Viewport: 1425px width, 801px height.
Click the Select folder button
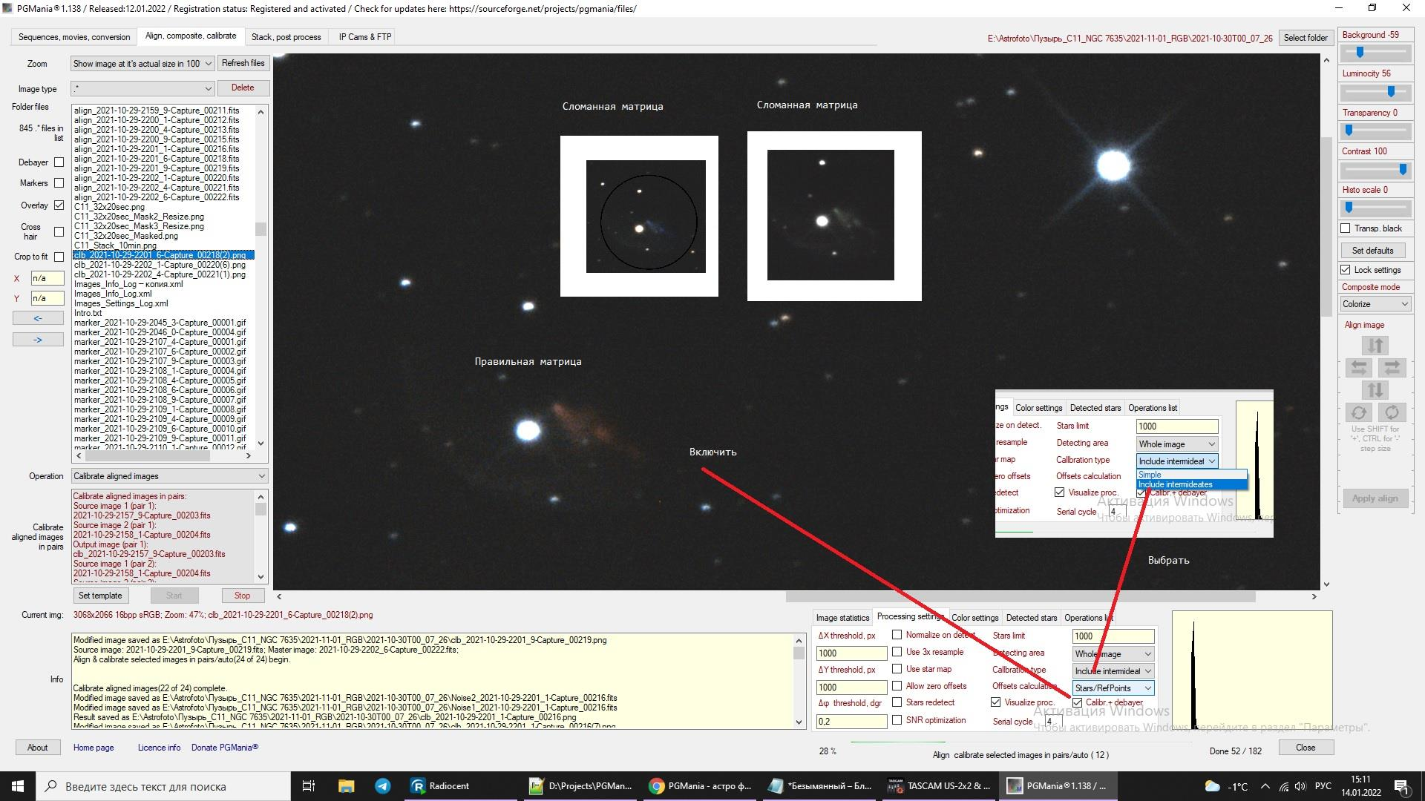click(x=1306, y=38)
